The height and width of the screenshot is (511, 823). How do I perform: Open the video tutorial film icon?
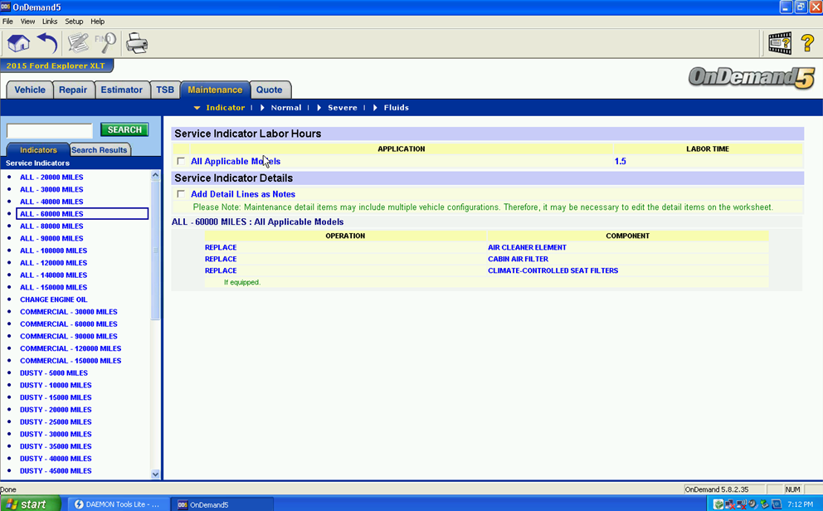[x=779, y=43]
